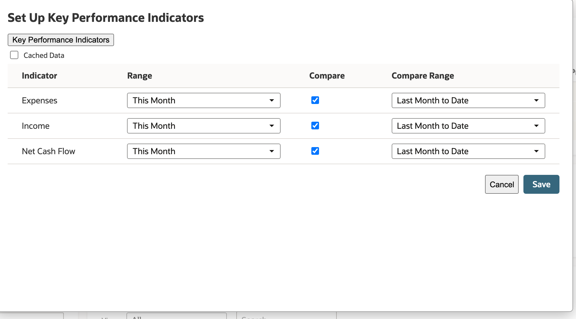Save the KPI settings
This screenshot has width=576, height=319.
pos(541,184)
